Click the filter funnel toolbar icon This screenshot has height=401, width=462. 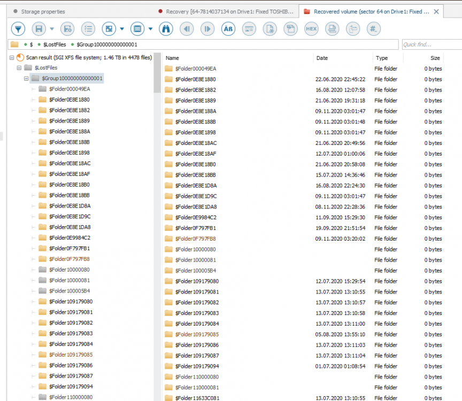click(18, 29)
